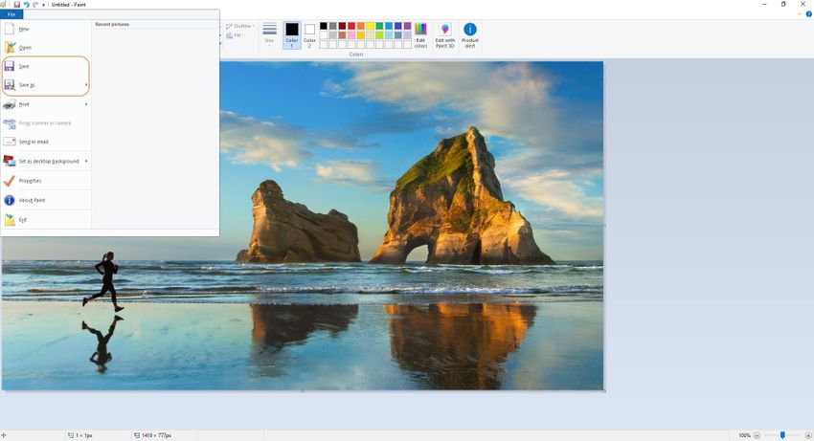Image resolution: width=814 pixels, height=441 pixels.
Task: Open Properties from the File menu
Action: (x=30, y=181)
